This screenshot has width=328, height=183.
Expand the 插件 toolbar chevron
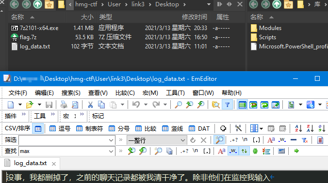[x=24, y=114]
